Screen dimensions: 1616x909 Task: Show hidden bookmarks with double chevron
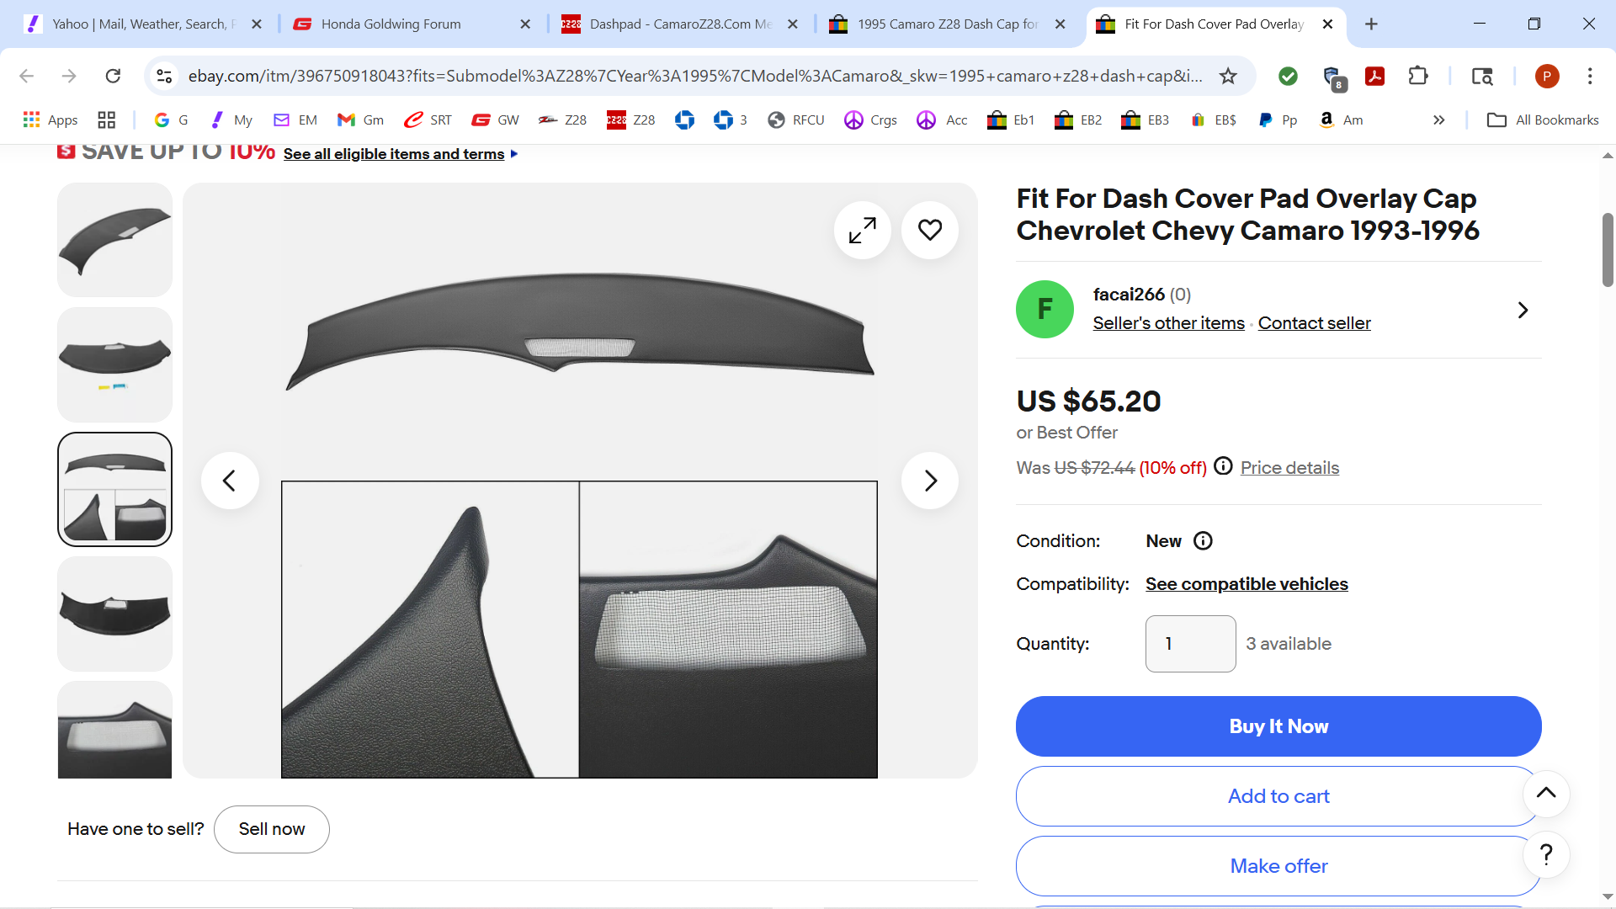click(x=1438, y=120)
